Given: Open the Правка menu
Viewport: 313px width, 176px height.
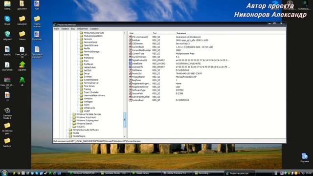Looking at the screenshot, I should 65,29.
